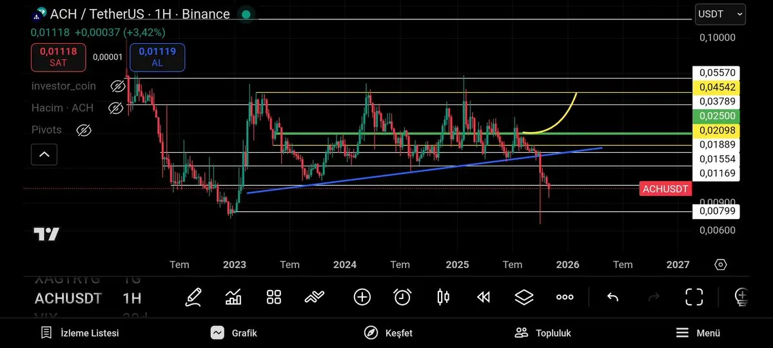
Task: Click the 2023 time axis label
Action: click(x=234, y=265)
